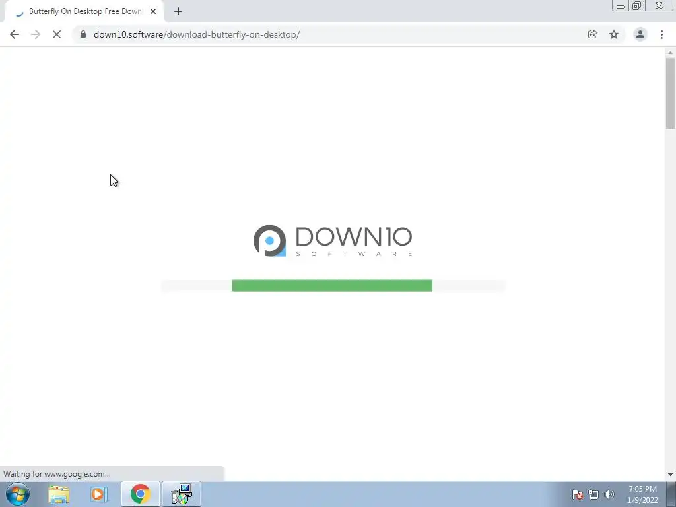Bookmark this page with the star
Screen dimensions: 676x507
(x=614, y=34)
